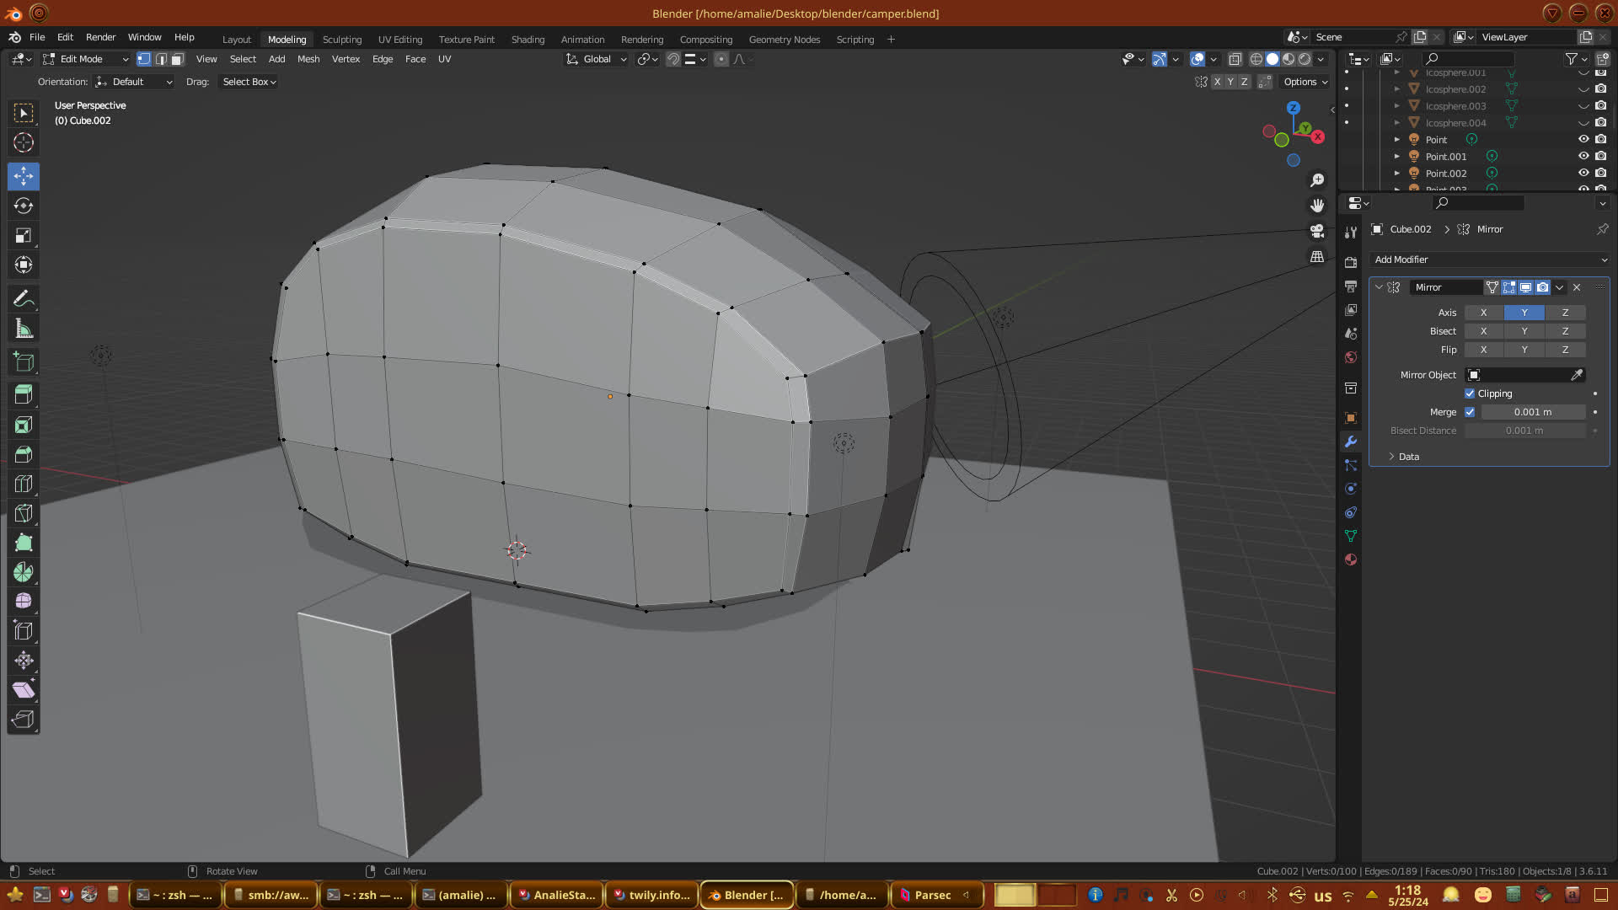Viewport: 1618px width, 910px height.
Task: Open the Edit Mode dropdown
Action: tap(86, 59)
